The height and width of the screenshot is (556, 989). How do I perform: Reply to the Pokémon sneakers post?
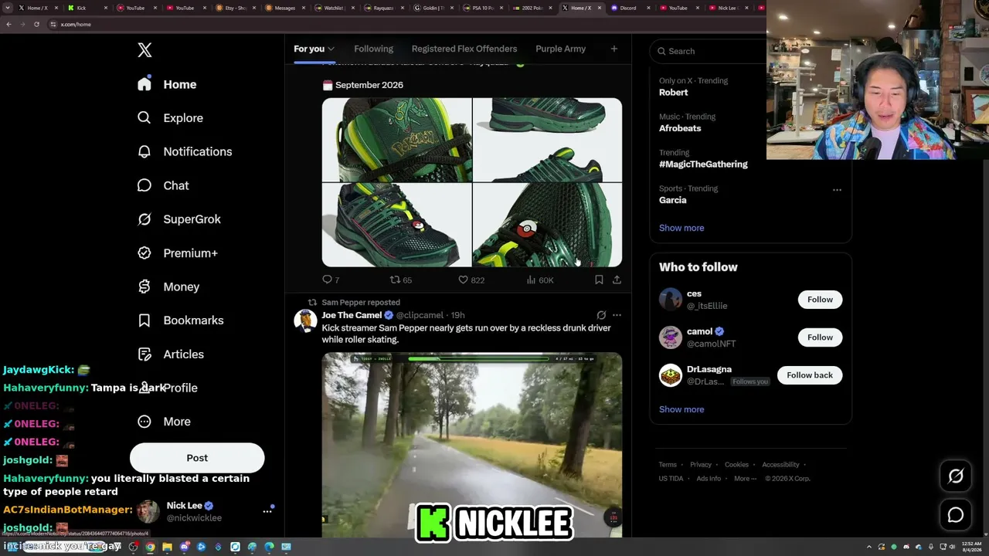pyautogui.click(x=331, y=280)
